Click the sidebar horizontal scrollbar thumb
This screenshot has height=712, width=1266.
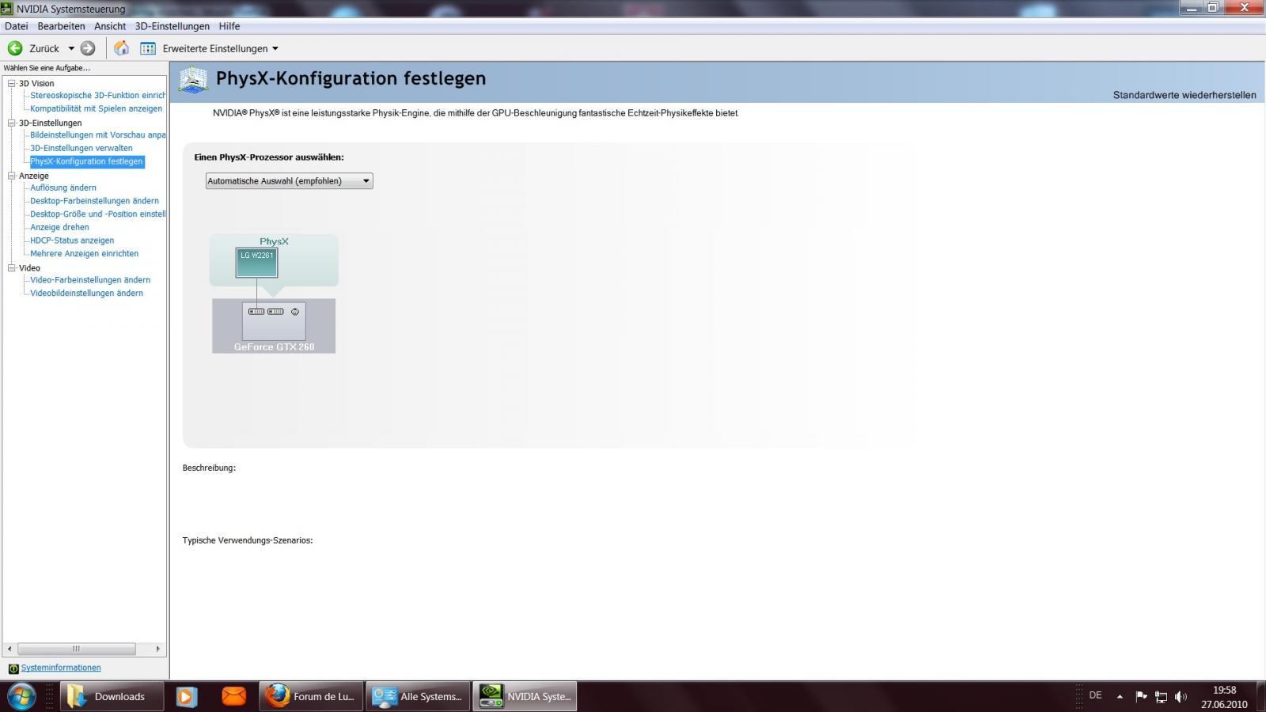coord(76,649)
